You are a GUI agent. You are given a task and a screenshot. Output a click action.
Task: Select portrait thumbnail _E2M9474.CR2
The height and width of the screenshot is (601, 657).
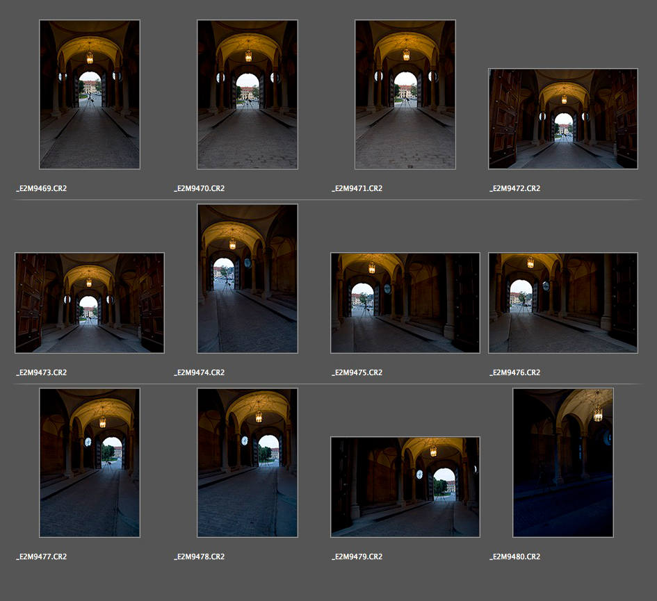pos(248,279)
